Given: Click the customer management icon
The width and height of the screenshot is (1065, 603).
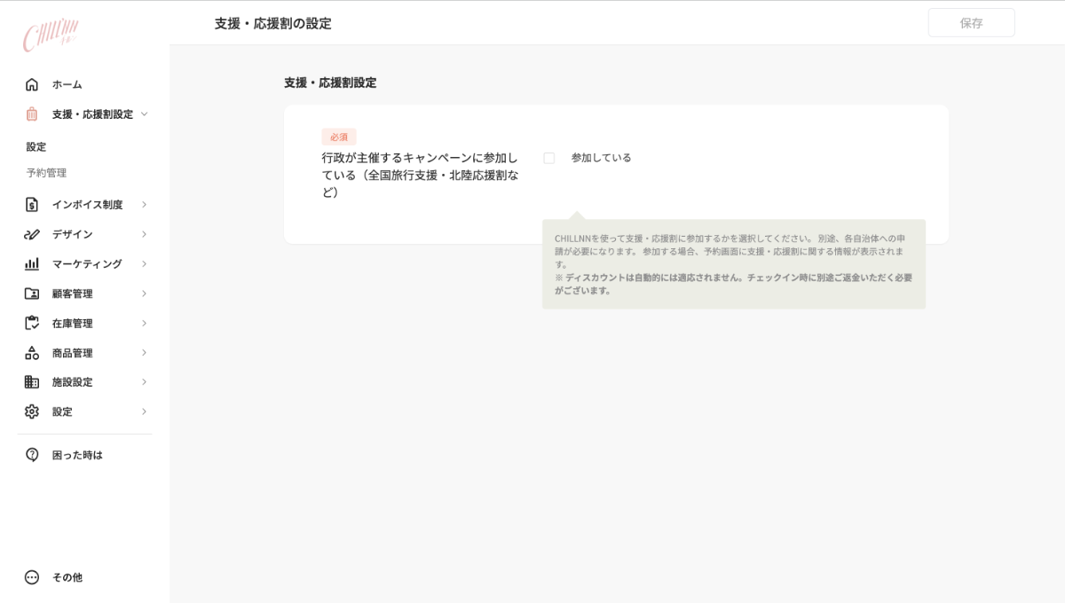Looking at the screenshot, I should [32, 294].
